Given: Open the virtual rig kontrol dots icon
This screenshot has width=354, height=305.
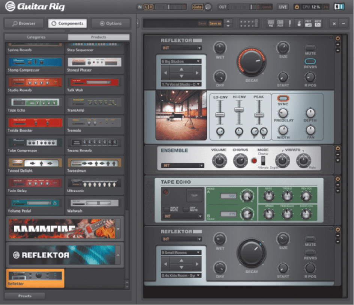Looking at the screenshot, I should point(249,23).
